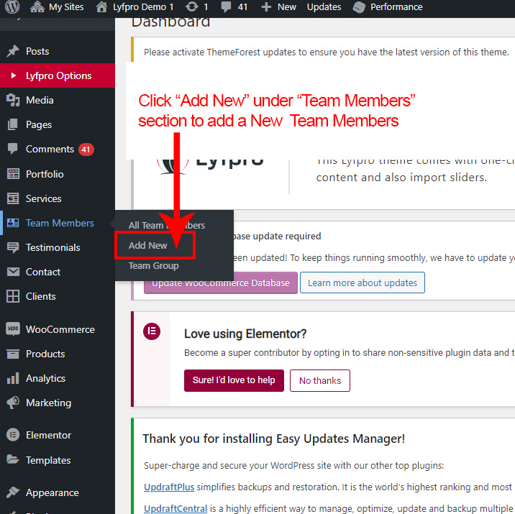Open the UpdraftPlus link
515x514 pixels.
(x=169, y=487)
